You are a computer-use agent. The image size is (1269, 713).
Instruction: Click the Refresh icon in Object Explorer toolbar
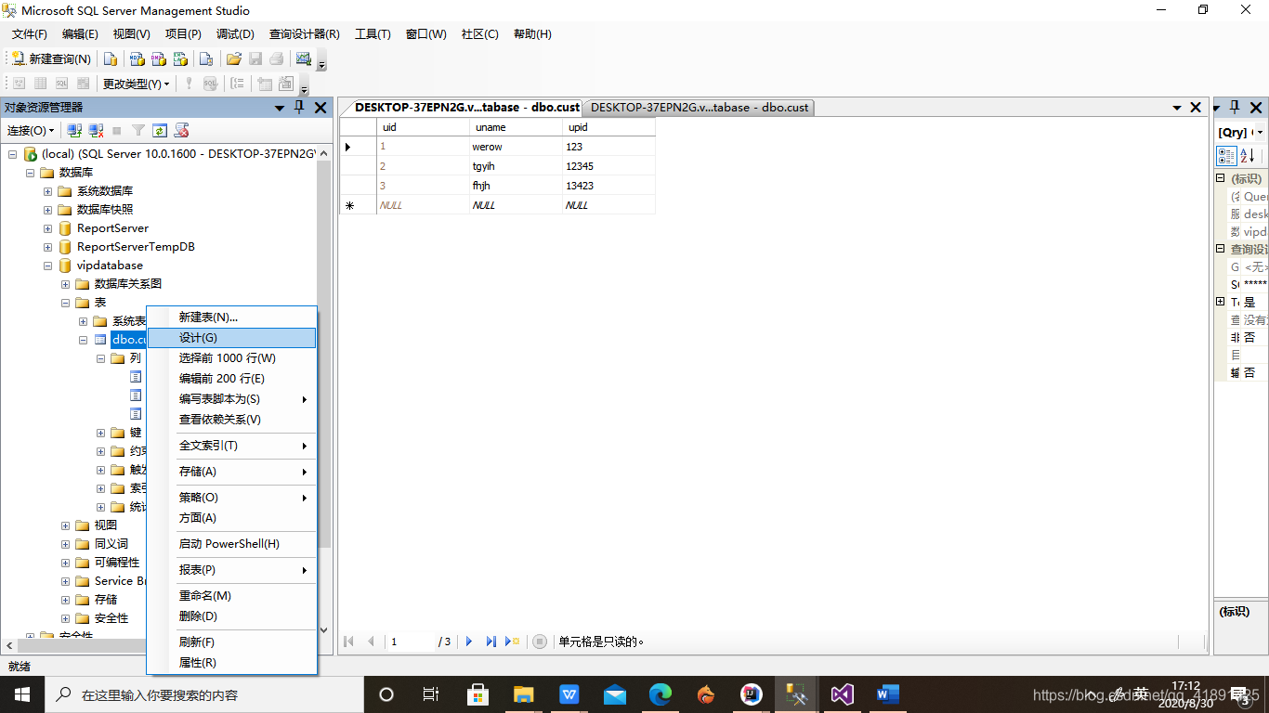(x=160, y=131)
